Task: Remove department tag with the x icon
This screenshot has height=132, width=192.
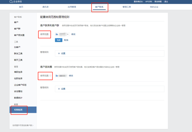Action: point(68,34)
